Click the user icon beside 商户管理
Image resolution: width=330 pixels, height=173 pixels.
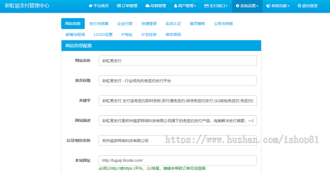pyautogui.click(x=176, y=6)
